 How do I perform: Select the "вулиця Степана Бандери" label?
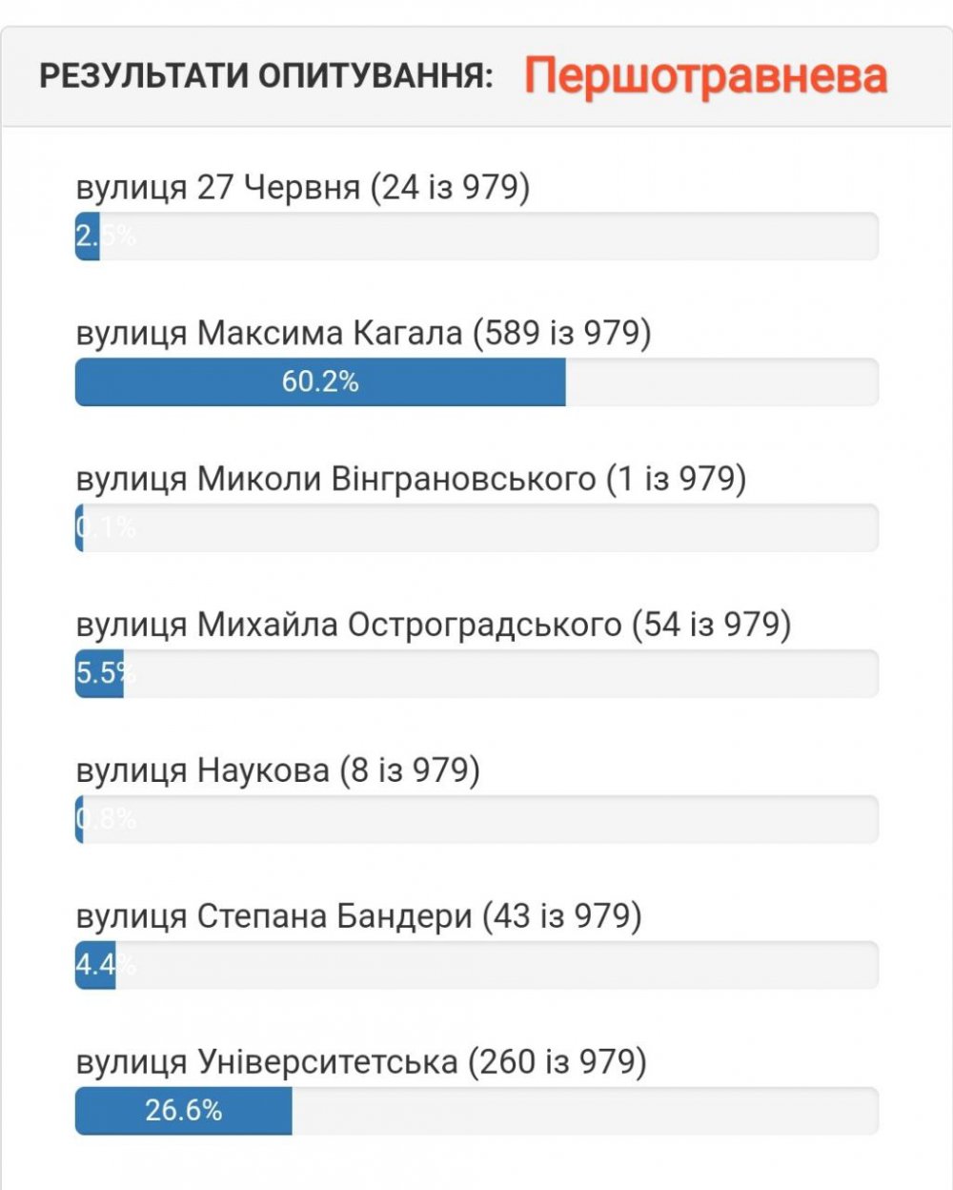pyautogui.click(x=358, y=916)
